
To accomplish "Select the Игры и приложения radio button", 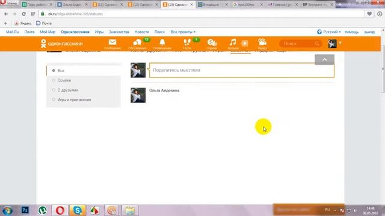I will tap(54, 100).
